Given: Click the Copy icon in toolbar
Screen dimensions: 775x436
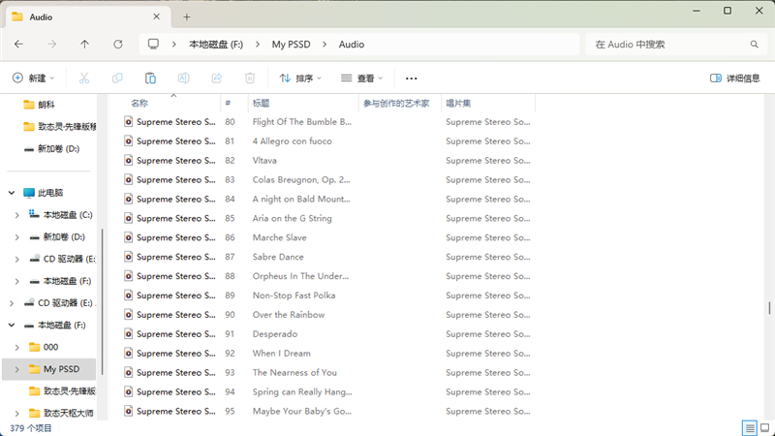Looking at the screenshot, I should click(x=117, y=78).
